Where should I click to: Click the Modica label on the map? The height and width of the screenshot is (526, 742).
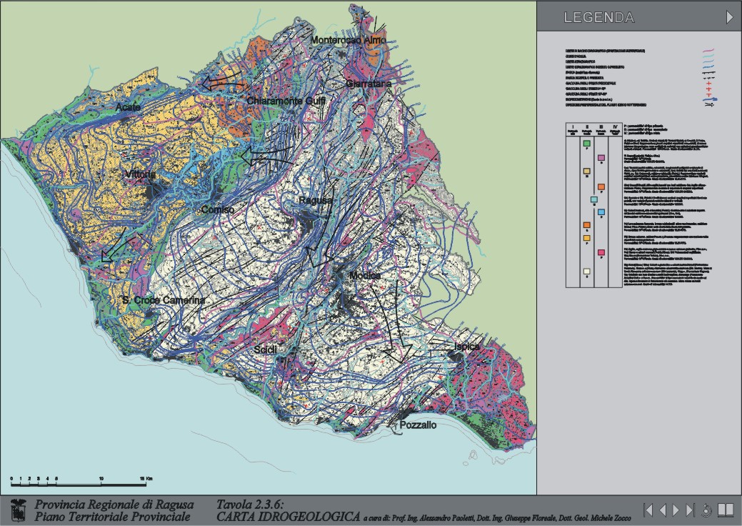(366, 275)
